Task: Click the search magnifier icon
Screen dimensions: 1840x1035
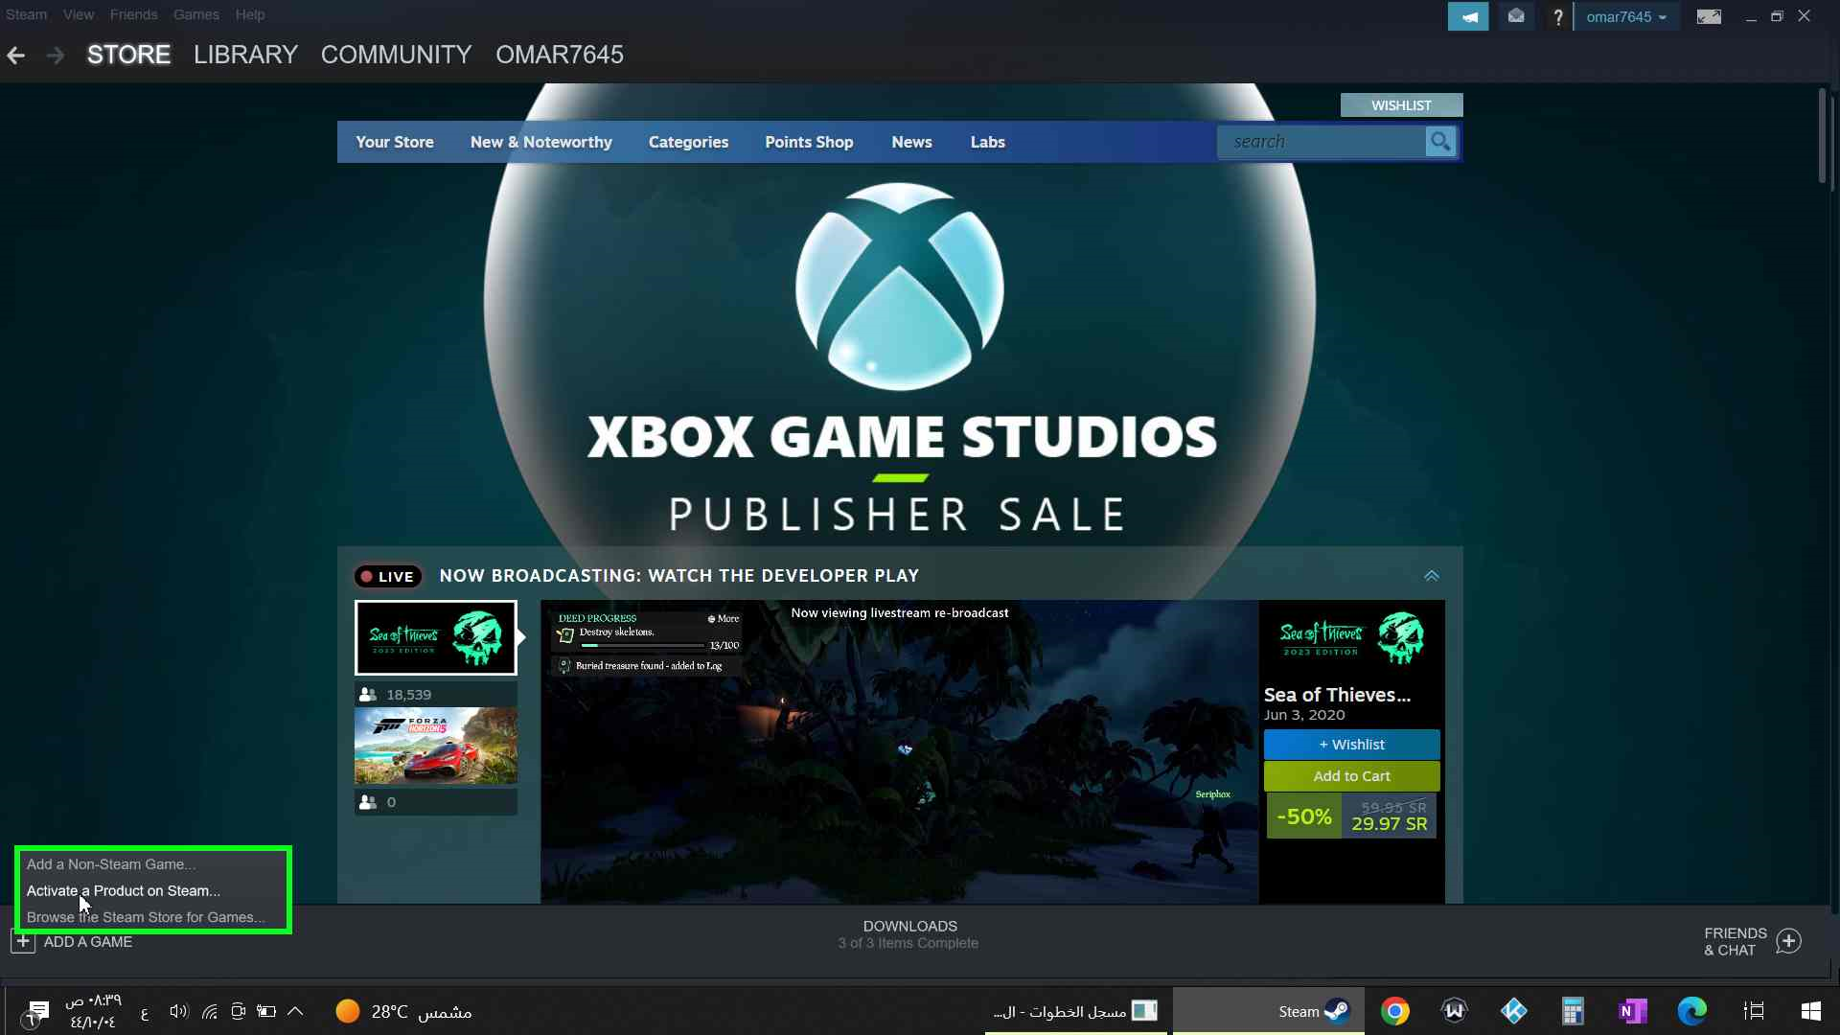Action: tap(1439, 142)
